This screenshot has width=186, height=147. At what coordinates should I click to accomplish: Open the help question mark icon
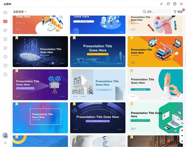[175, 4]
